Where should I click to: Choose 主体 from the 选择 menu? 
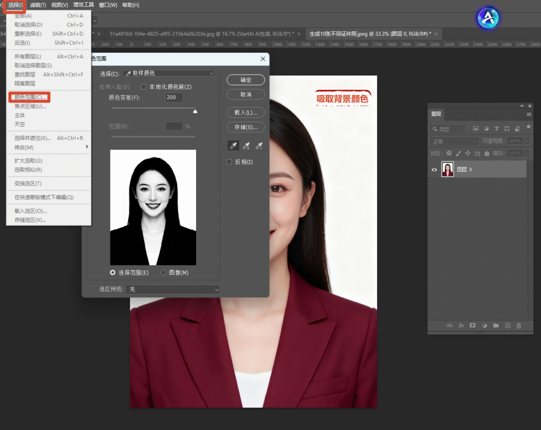point(49,115)
